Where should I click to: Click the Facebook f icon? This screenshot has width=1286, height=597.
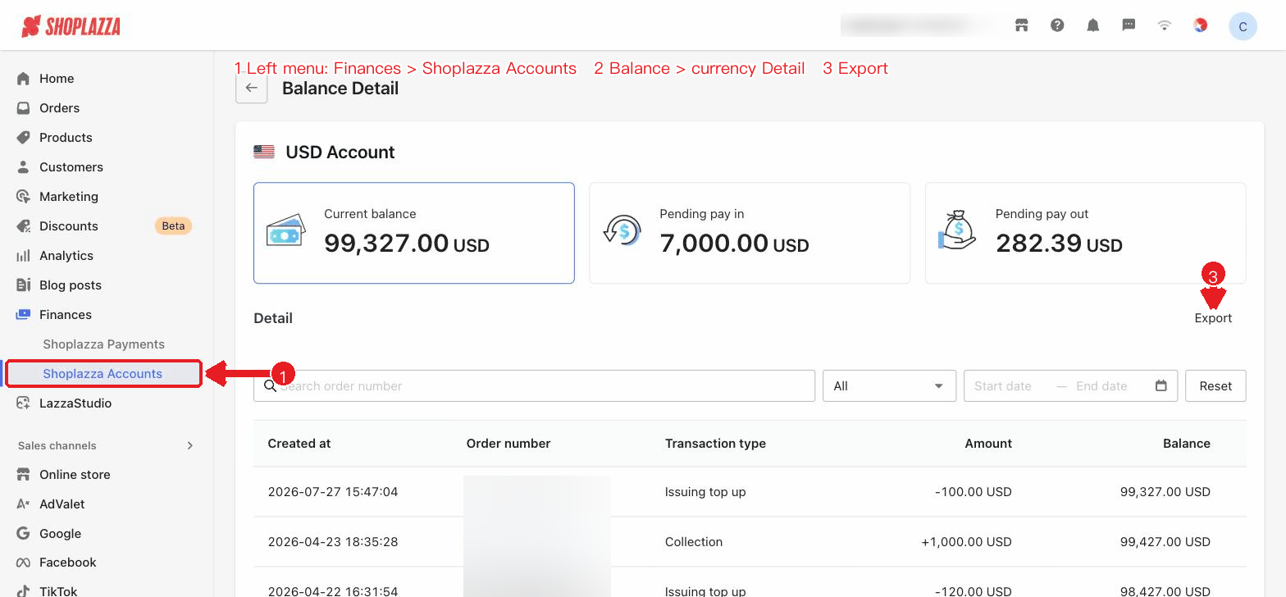click(23, 563)
